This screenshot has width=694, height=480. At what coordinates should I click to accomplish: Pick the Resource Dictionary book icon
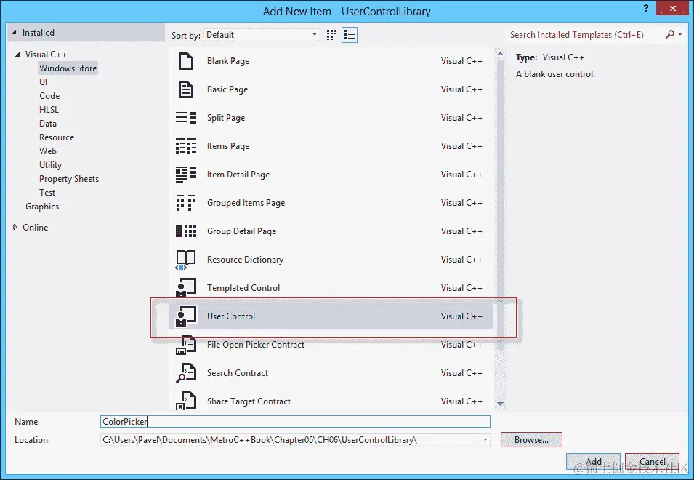coord(186,260)
